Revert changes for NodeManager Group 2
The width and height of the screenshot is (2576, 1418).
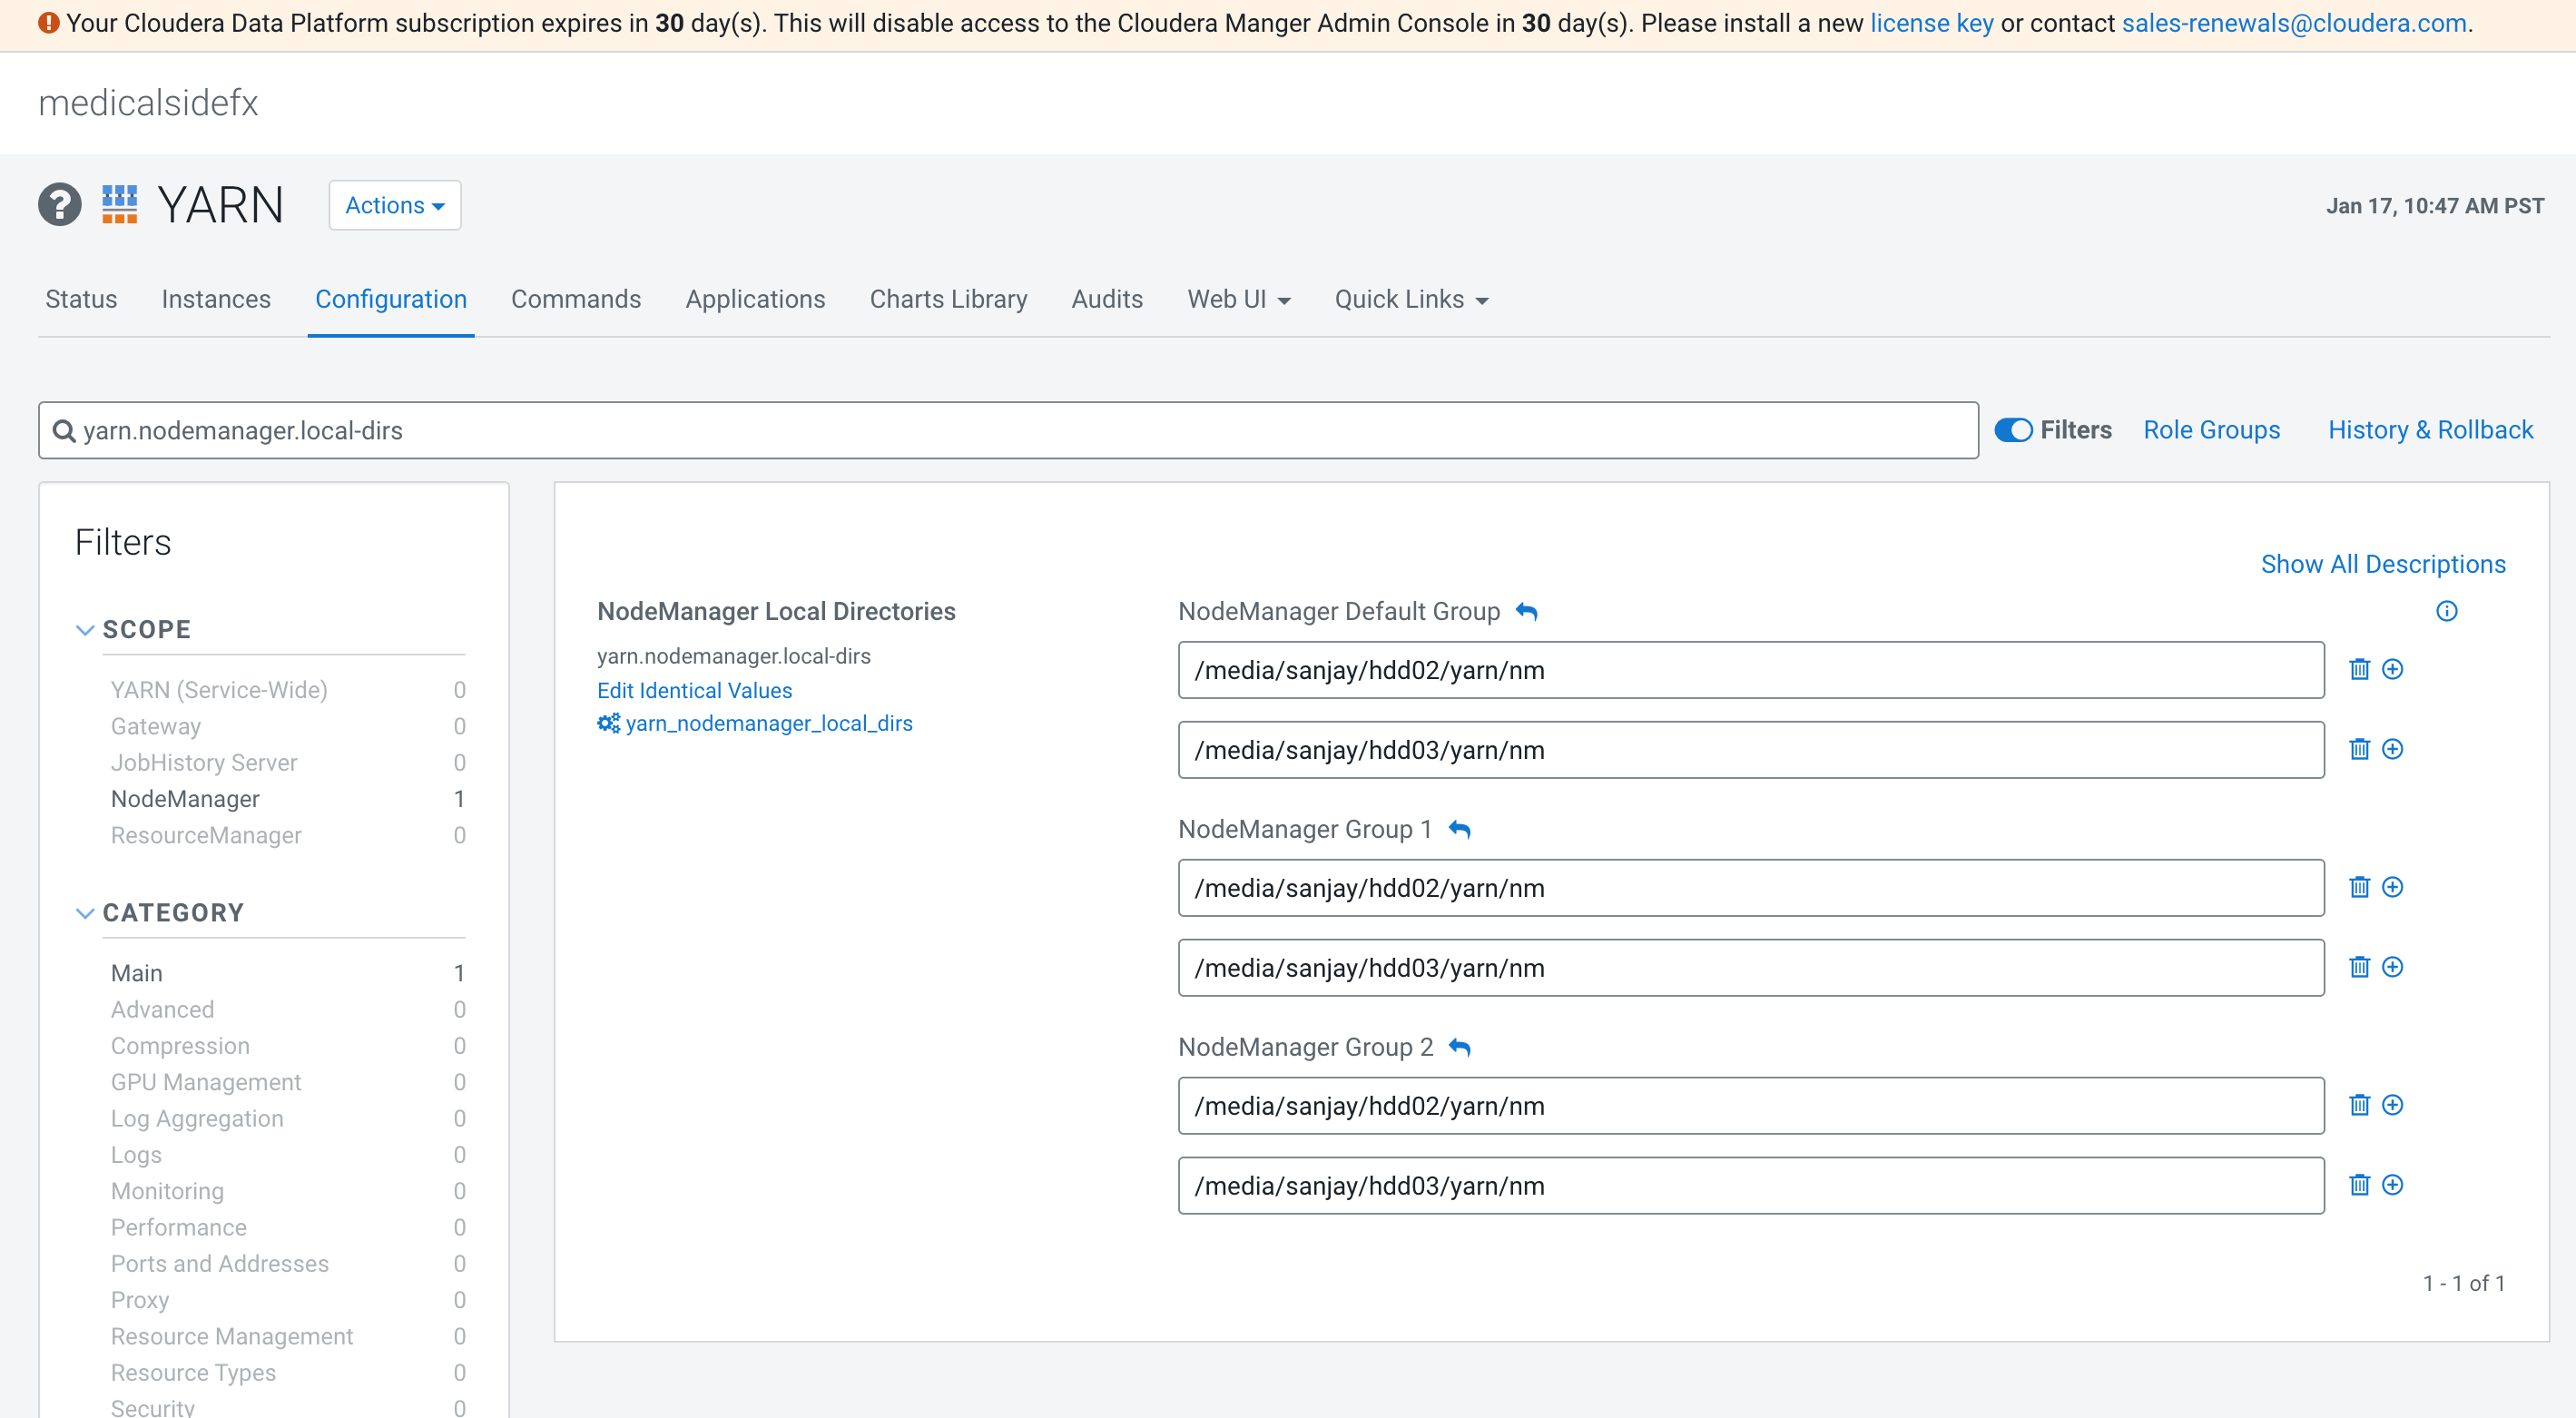(1460, 1047)
